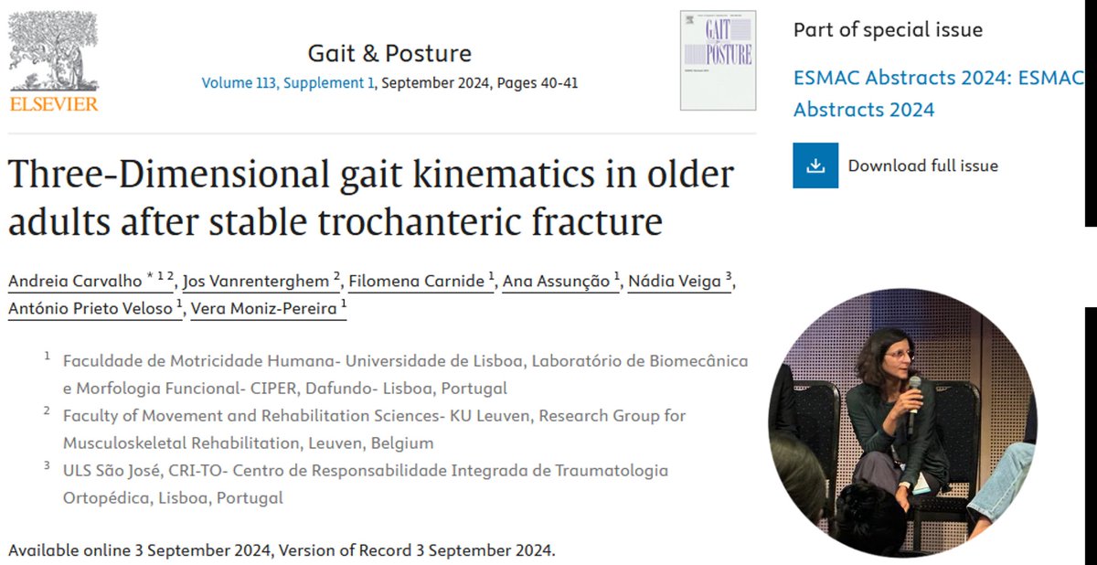This screenshot has height=565, width=1097.
Task: Click the download arrow icon
Action: click(x=815, y=165)
